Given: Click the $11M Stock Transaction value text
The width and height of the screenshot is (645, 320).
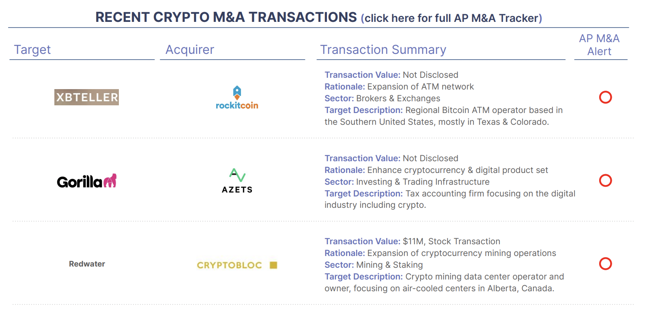Looking at the screenshot, I should [x=451, y=241].
